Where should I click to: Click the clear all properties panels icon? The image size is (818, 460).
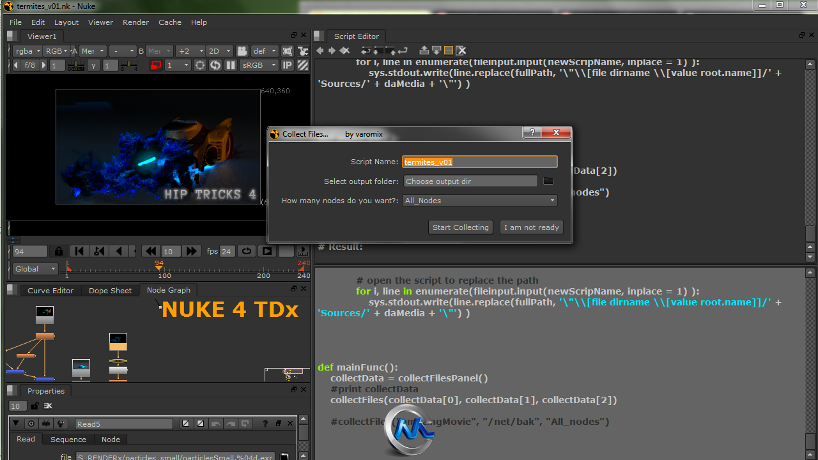[48, 406]
